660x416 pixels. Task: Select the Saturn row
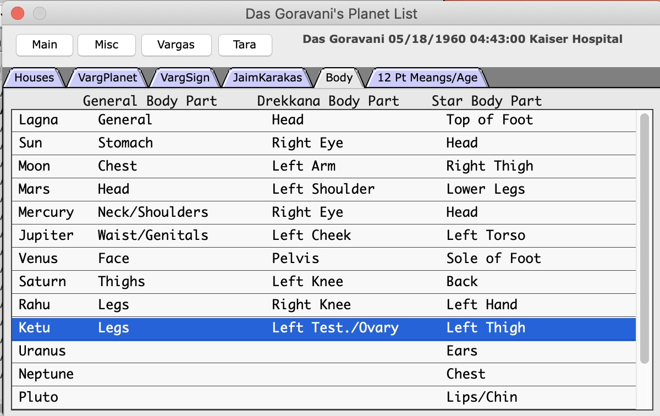[323, 282]
